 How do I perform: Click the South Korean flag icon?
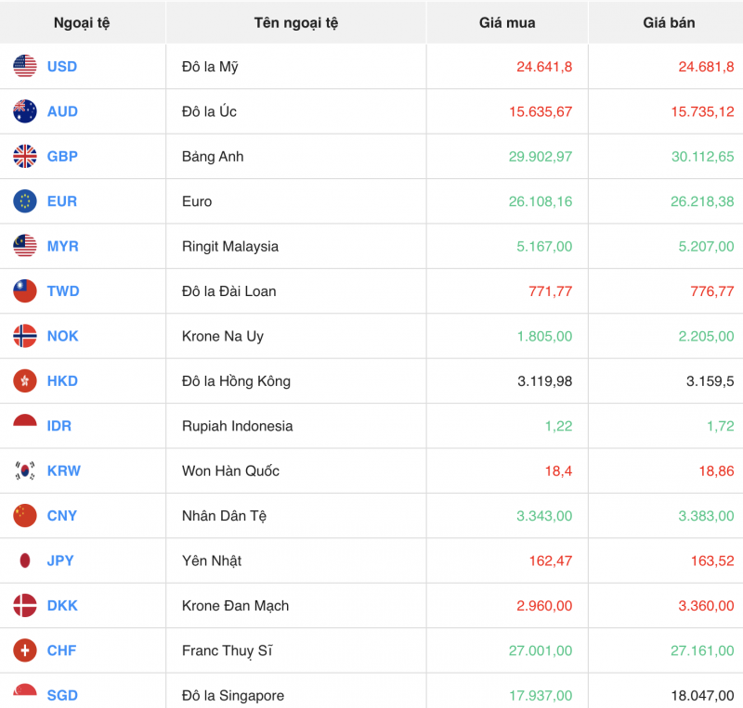point(25,470)
